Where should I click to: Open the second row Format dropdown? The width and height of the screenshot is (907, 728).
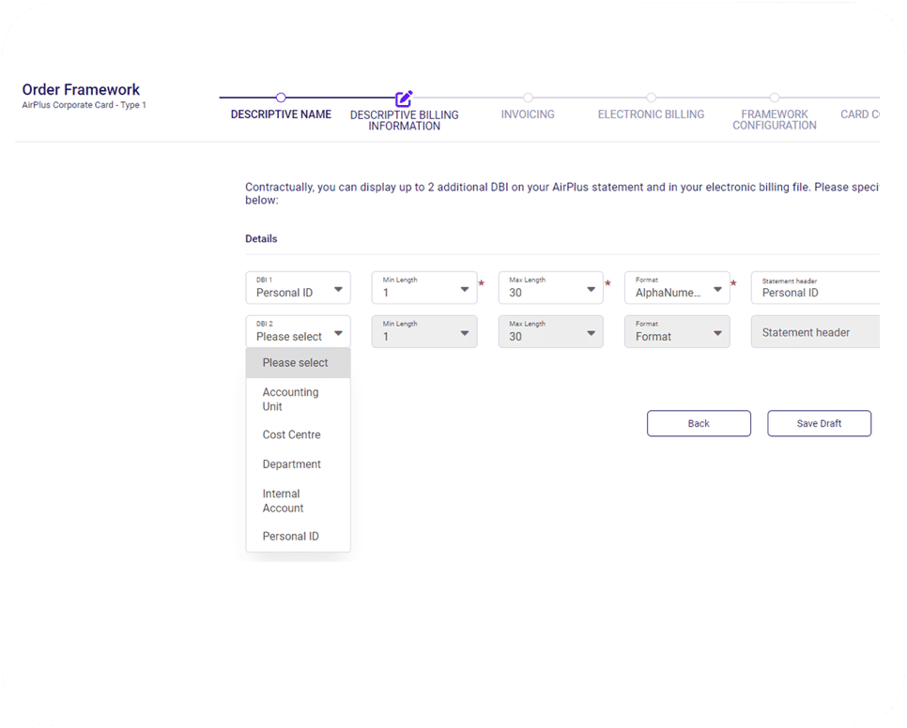coord(677,332)
